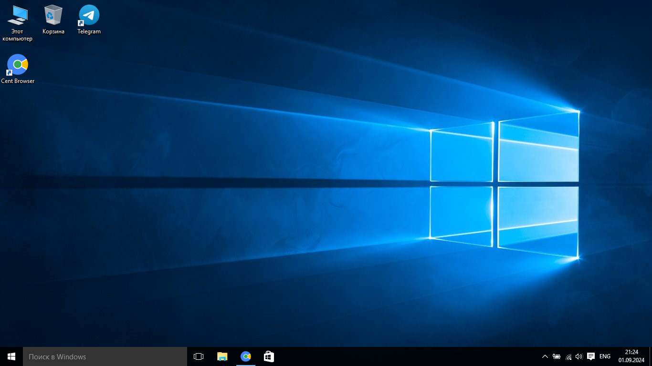The image size is (652, 366).
Task: Expand hidden tray icons with the chevron
Action: pos(545,356)
